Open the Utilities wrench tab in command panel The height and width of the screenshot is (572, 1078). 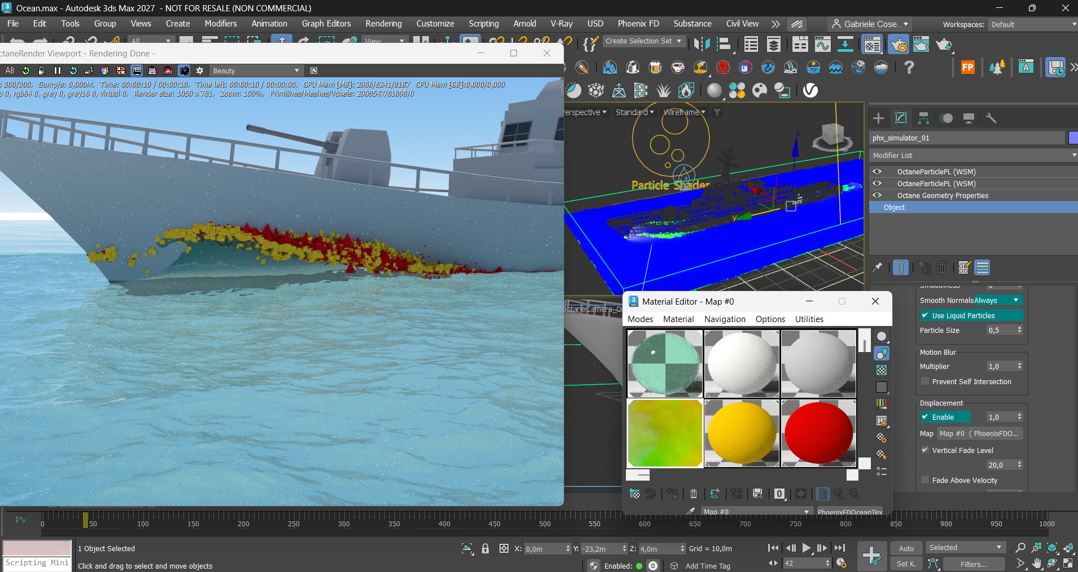click(x=991, y=118)
